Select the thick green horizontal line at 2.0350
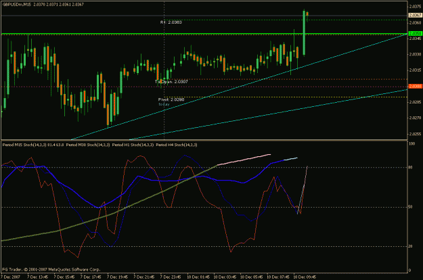This screenshot has height=280, width=423. tap(204, 34)
